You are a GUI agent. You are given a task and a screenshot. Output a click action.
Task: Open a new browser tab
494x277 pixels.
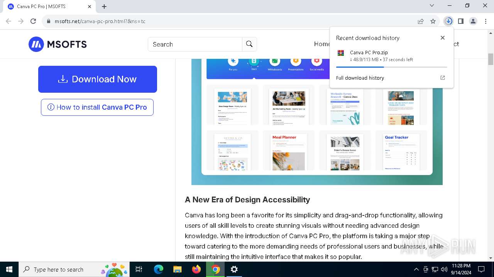coord(104,6)
